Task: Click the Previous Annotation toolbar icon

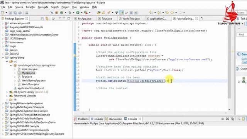Action: [x=159, y=13]
